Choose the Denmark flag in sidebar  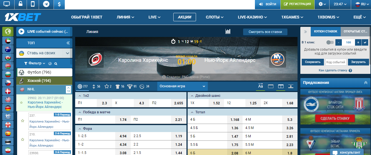click(x=8, y=91)
